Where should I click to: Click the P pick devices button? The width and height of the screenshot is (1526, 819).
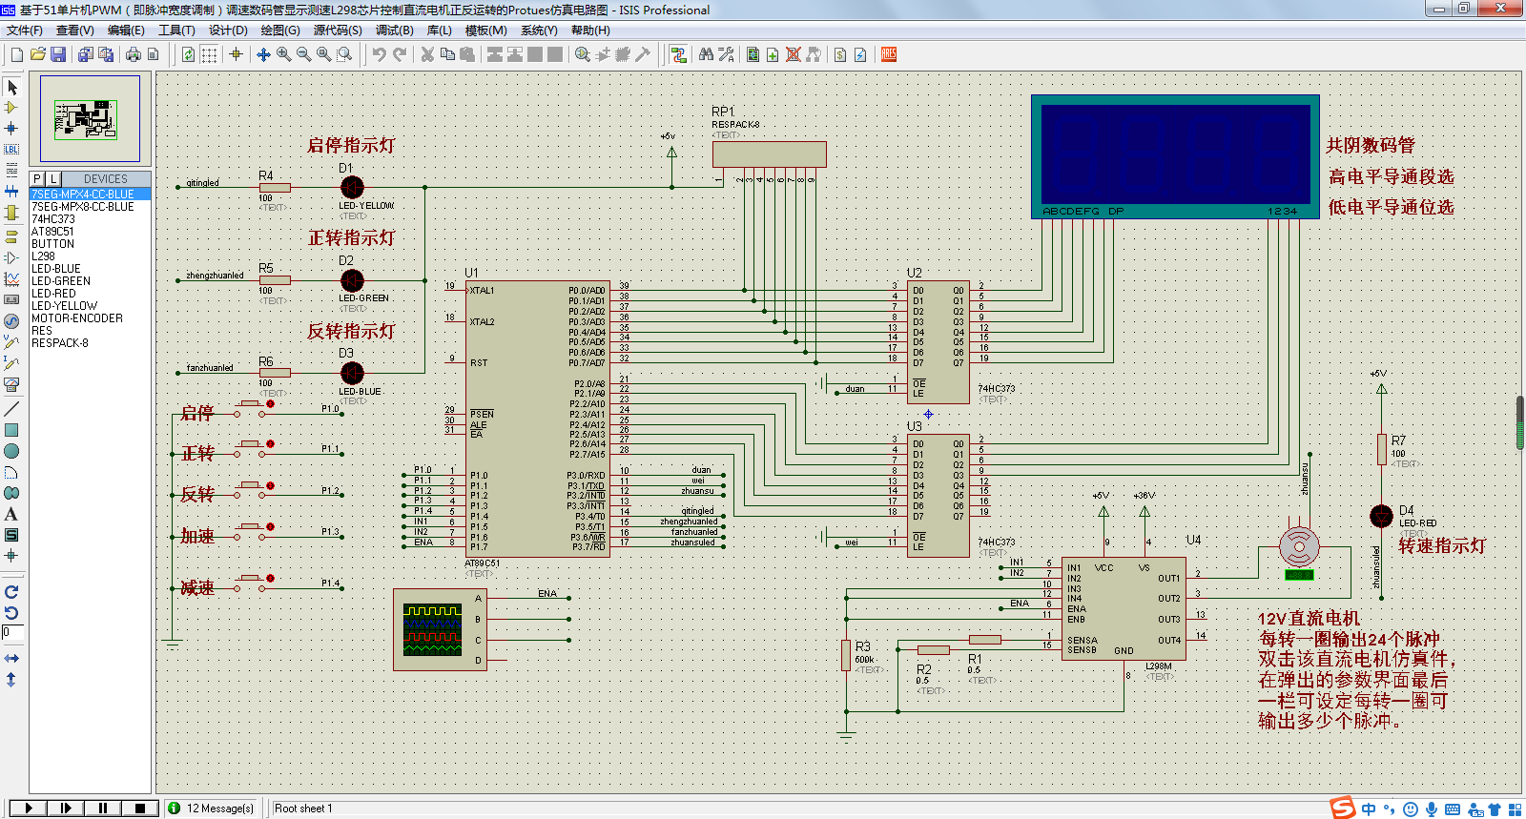[x=37, y=179]
